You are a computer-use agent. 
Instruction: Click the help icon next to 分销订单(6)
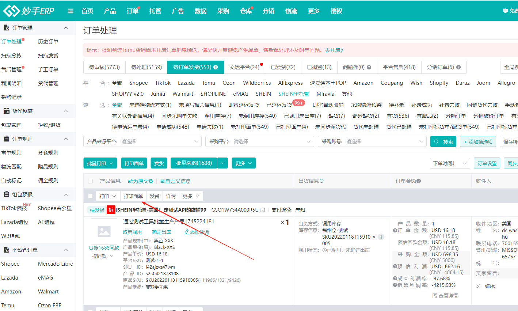click(x=458, y=67)
